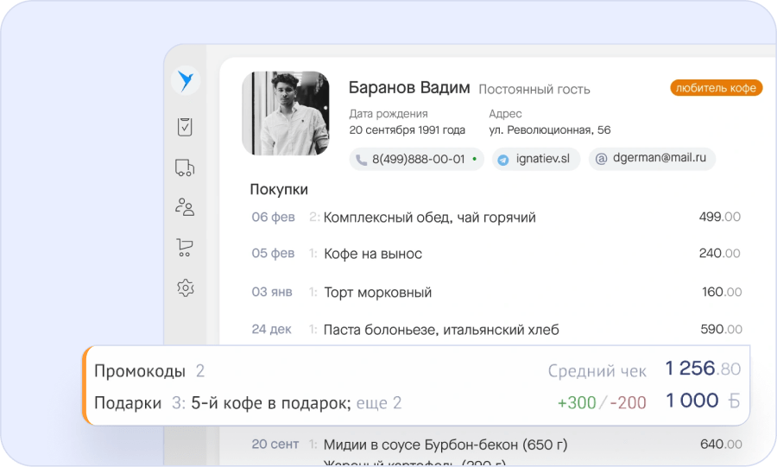The image size is (777, 467).
Task: Click the date '05 фев'
Action: tap(273, 253)
